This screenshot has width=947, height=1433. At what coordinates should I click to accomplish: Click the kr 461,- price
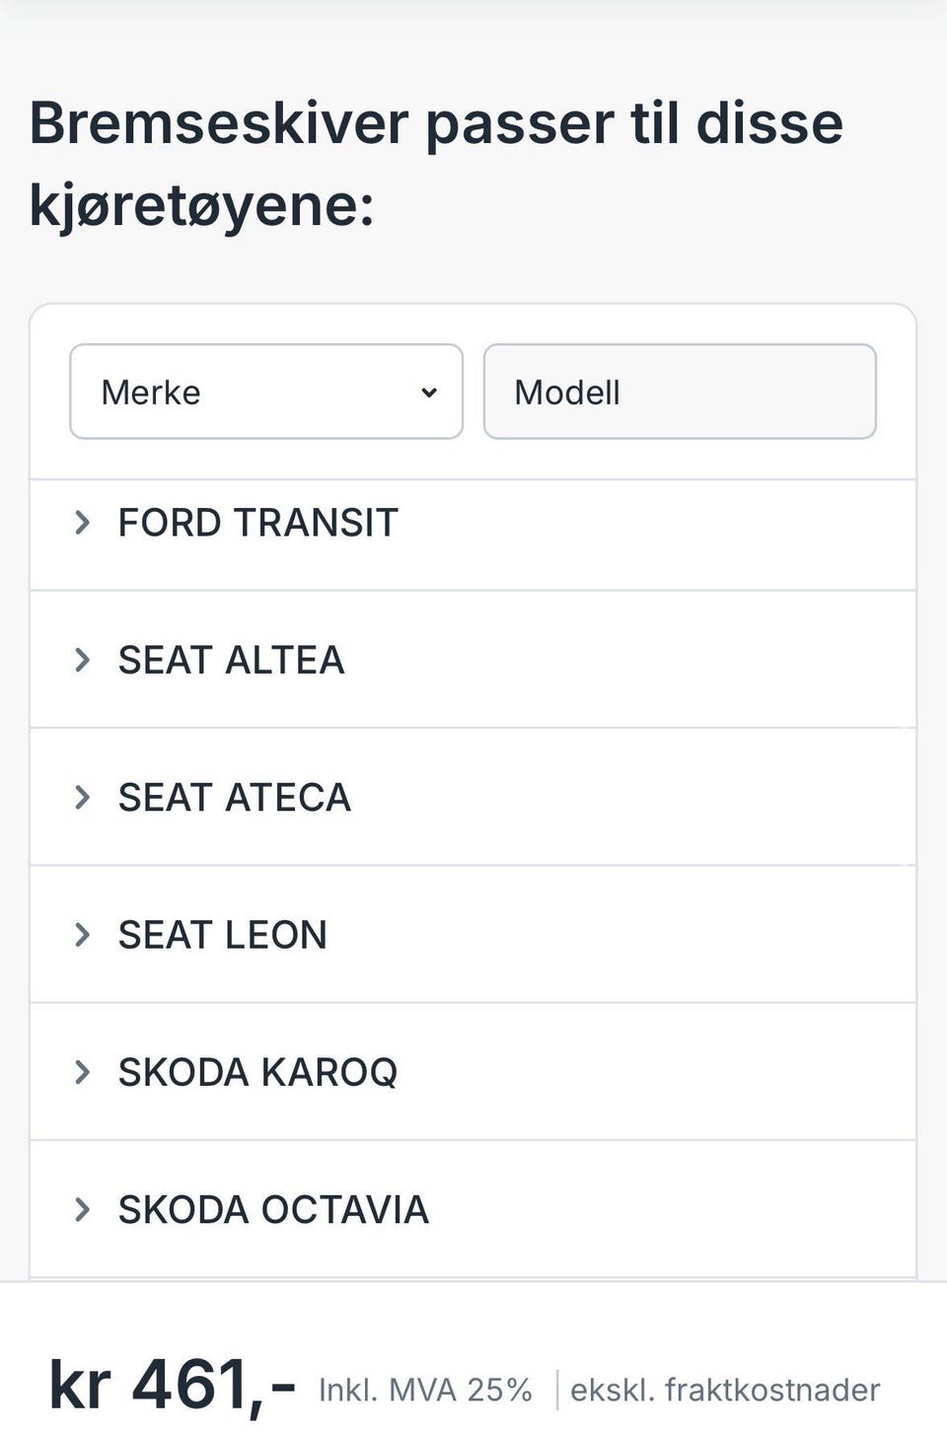[x=172, y=1385]
